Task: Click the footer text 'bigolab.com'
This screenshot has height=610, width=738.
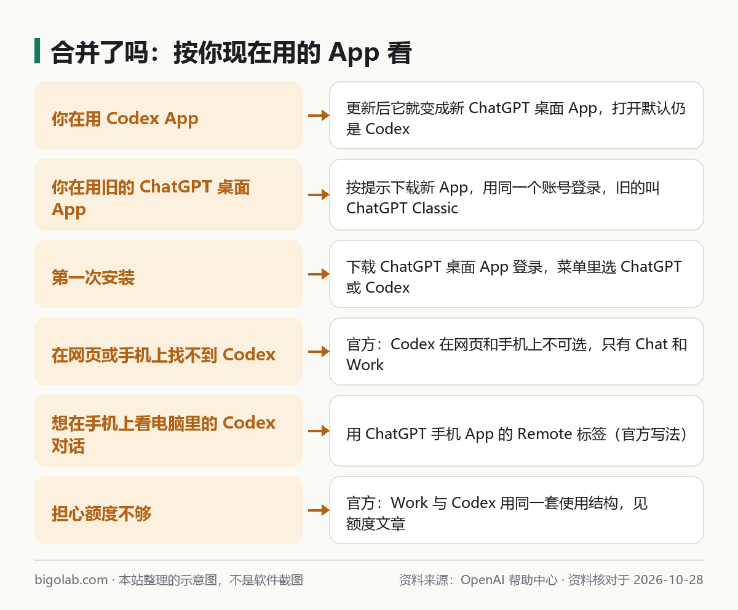Action: (71, 580)
